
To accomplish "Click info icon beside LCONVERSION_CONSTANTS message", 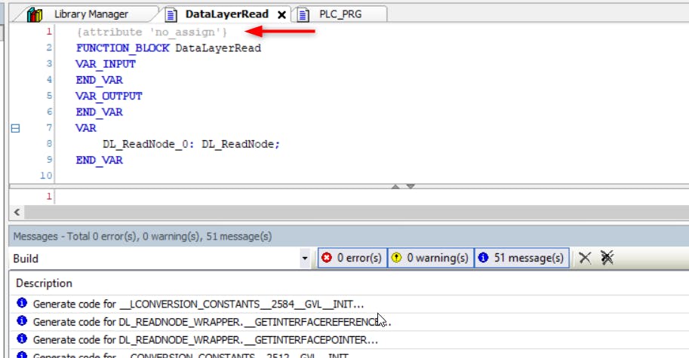I will [22, 304].
